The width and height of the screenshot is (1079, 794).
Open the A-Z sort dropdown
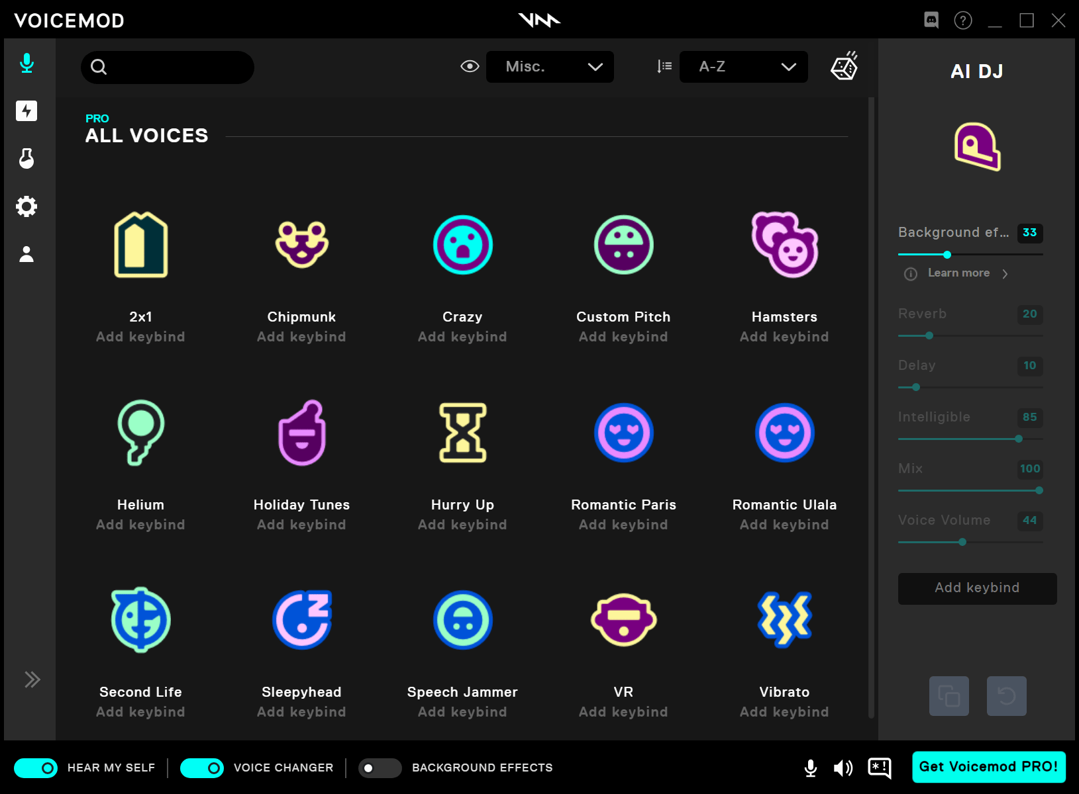click(x=743, y=66)
